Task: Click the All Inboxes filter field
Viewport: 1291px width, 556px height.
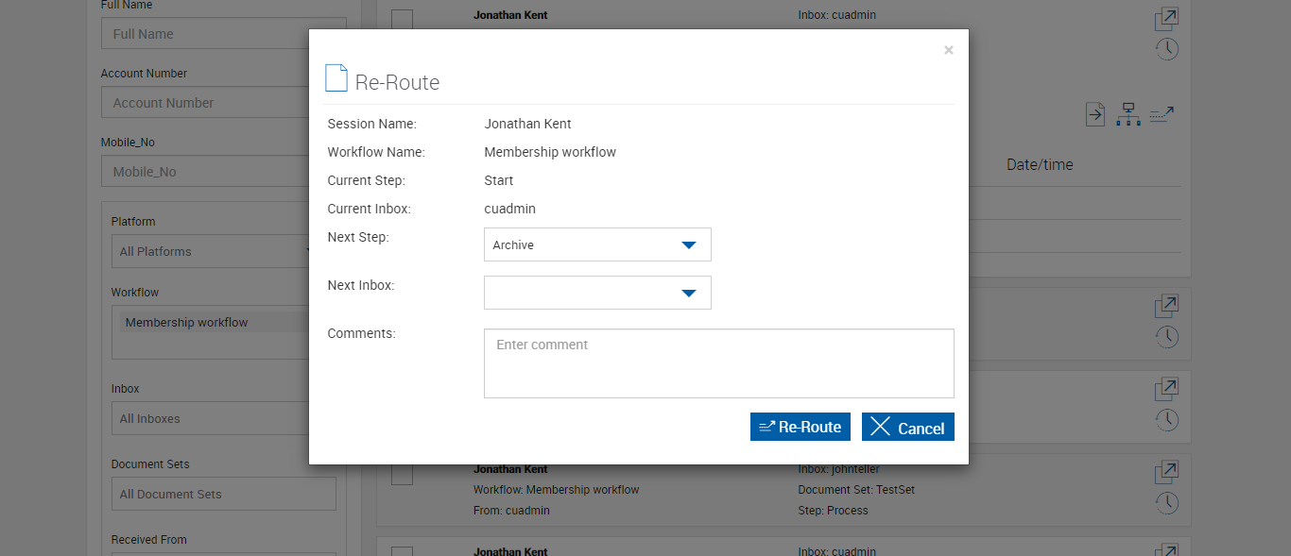Action: click(x=223, y=419)
